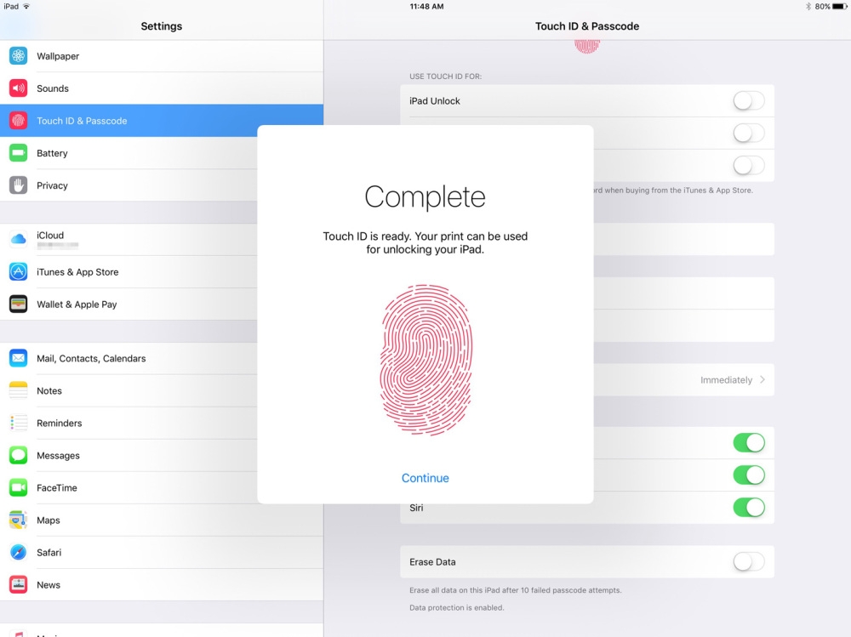Tap the 80% battery percentage
Image resolution: width=851 pixels, height=637 pixels.
(822, 7)
